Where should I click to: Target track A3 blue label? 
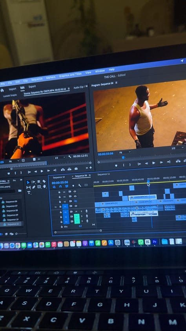tap(66, 222)
